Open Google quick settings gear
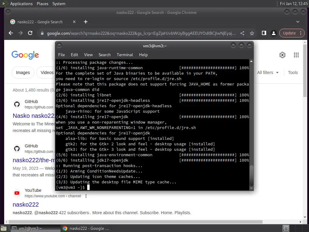309x232 pixels. tap(282, 55)
